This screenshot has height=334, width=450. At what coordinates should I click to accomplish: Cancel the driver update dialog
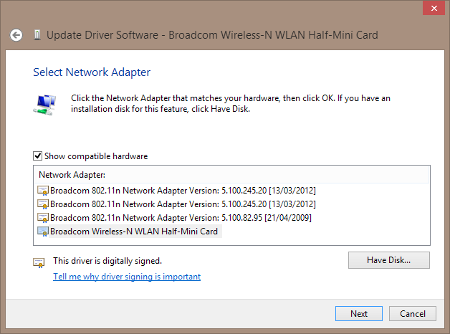[413, 314]
